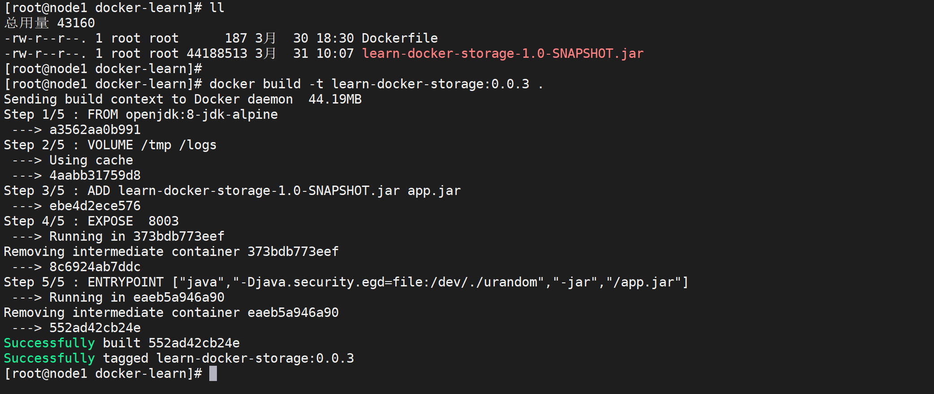Click the green 'Successfully' in the built line
The width and height of the screenshot is (934, 394).
(x=49, y=343)
